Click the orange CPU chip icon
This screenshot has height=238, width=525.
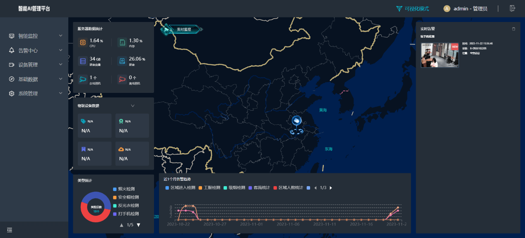pos(83,42)
